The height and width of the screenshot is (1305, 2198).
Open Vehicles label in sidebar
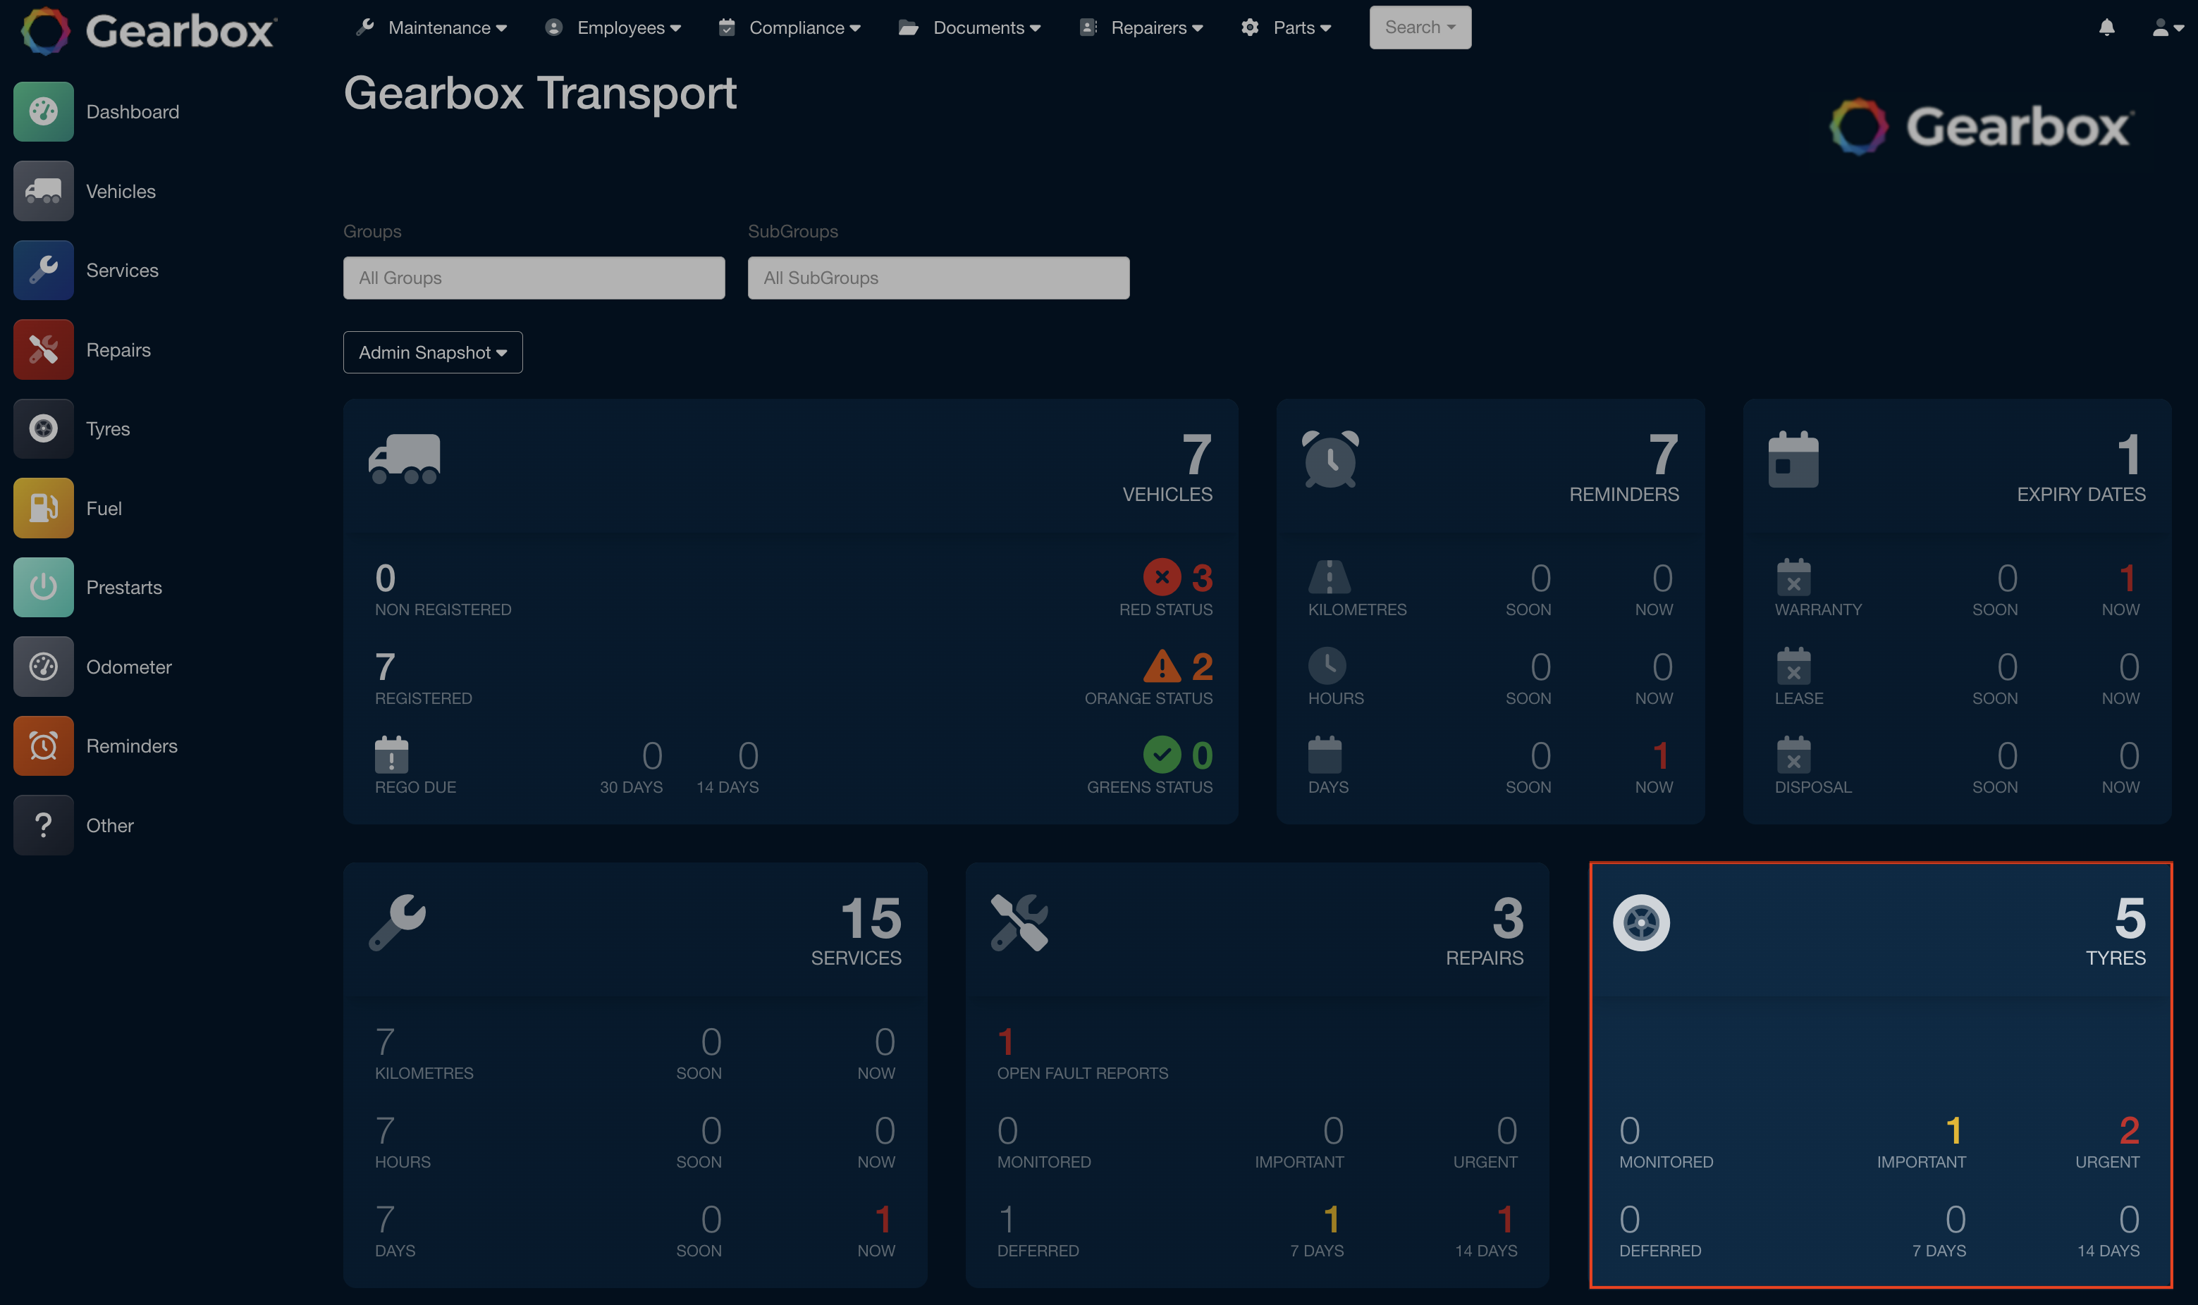pyautogui.click(x=121, y=191)
